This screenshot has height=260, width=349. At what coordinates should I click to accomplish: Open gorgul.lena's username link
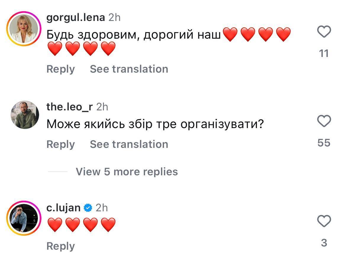coord(76,17)
